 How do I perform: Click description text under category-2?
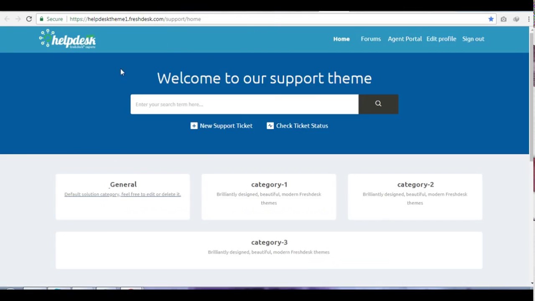415,199
